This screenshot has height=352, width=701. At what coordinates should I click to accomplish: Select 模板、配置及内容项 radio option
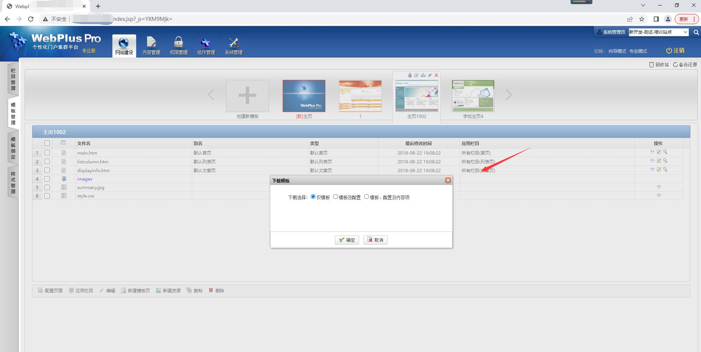coord(366,197)
